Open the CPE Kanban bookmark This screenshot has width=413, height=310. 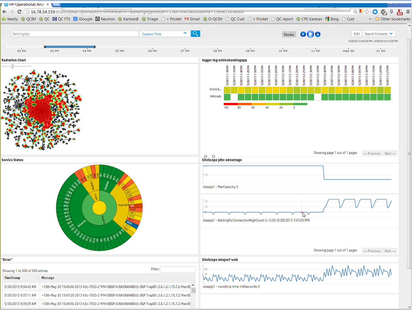309,19
